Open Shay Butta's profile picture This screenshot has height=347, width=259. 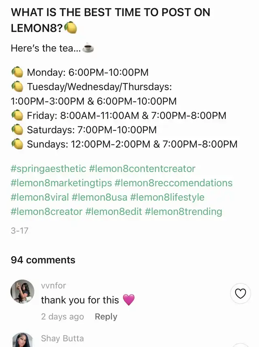pos(23,340)
